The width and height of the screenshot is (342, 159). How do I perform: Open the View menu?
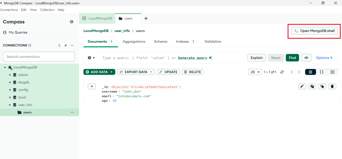tap(33, 10)
